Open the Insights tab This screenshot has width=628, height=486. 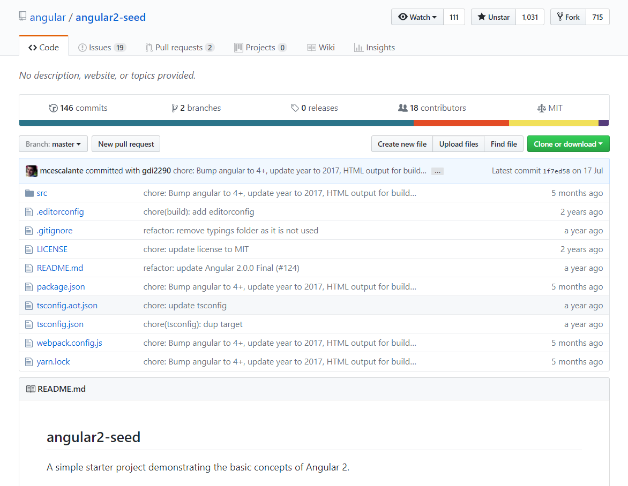375,47
